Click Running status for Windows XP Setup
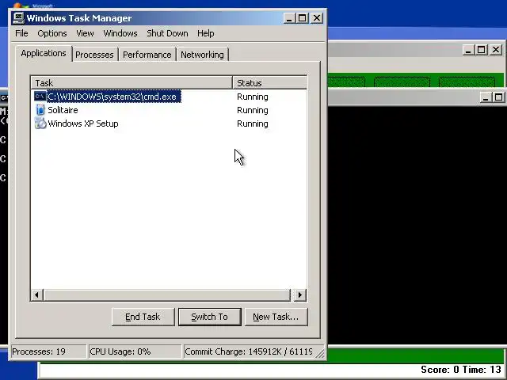The height and width of the screenshot is (380, 507). (252, 123)
